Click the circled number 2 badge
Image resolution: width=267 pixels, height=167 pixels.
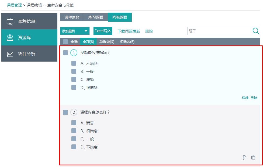74,112
